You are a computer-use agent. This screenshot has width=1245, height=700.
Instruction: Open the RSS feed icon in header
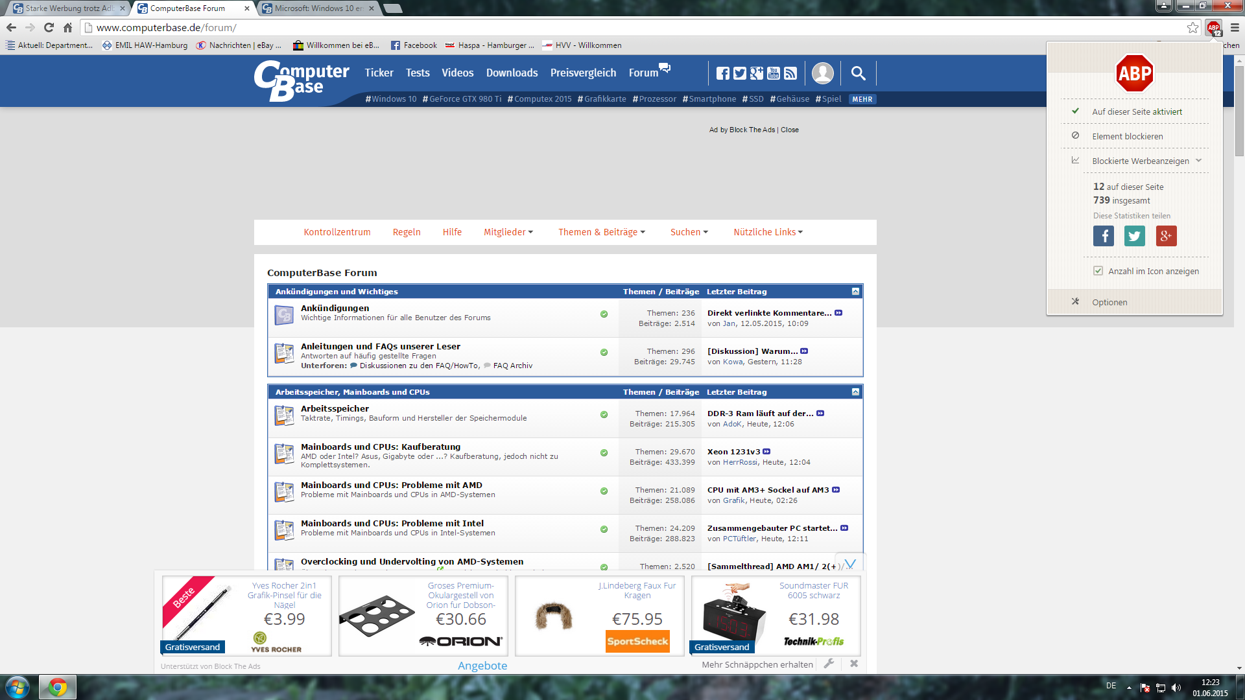click(790, 73)
